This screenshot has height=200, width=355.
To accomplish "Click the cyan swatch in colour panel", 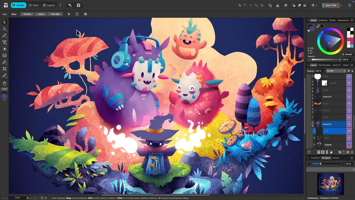I will [x=352, y=46].
